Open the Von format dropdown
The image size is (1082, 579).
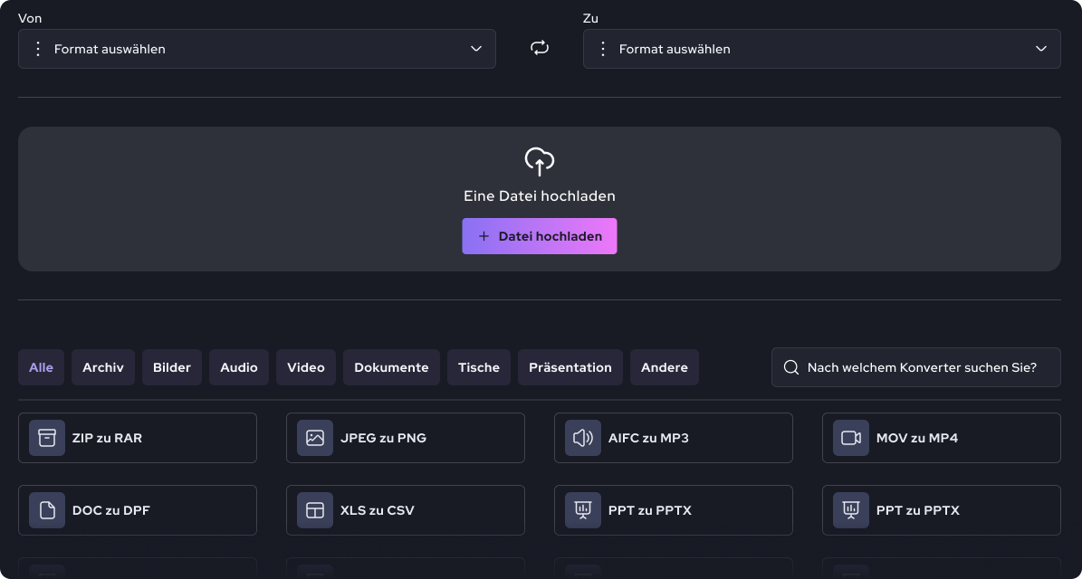[257, 49]
